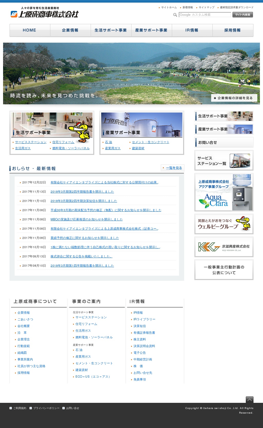
Task: Open the サービスステーション一覧 banner
Action: 224,160
